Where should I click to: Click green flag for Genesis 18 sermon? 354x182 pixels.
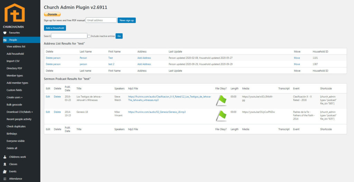[x=221, y=116]
